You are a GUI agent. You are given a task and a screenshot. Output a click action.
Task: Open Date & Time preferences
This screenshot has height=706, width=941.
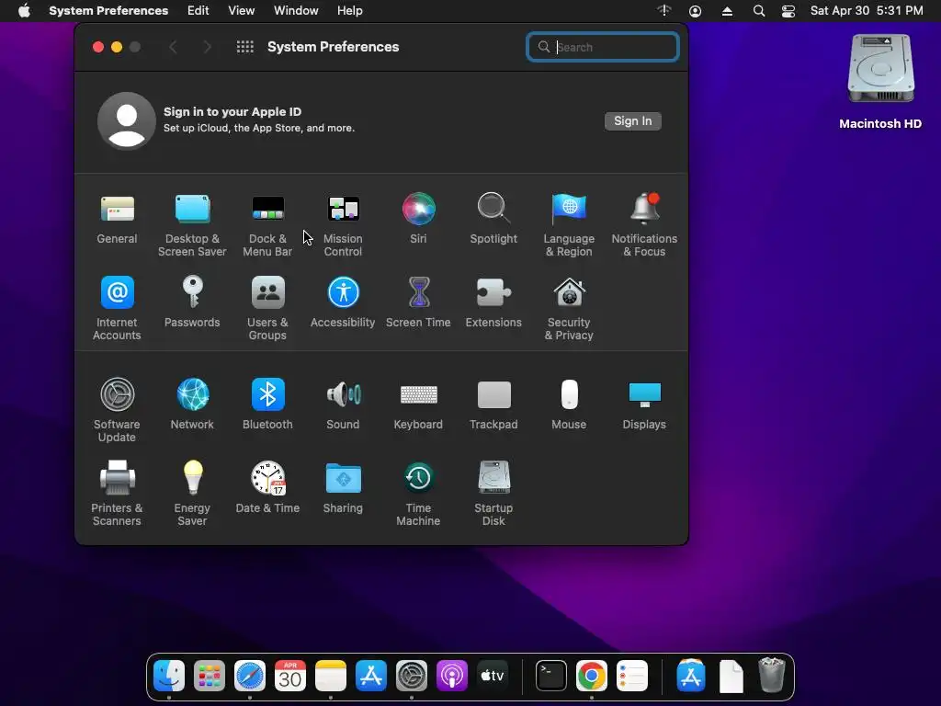point(267,487)
